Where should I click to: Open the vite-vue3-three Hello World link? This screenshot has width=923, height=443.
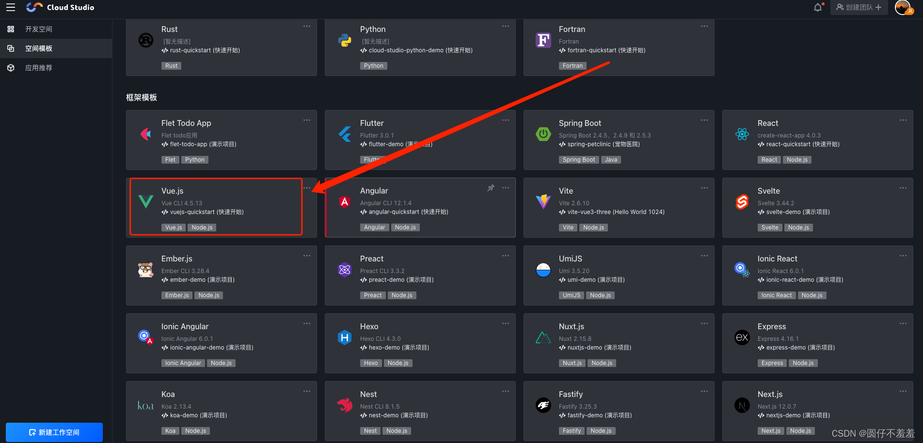tap(612, 212)
